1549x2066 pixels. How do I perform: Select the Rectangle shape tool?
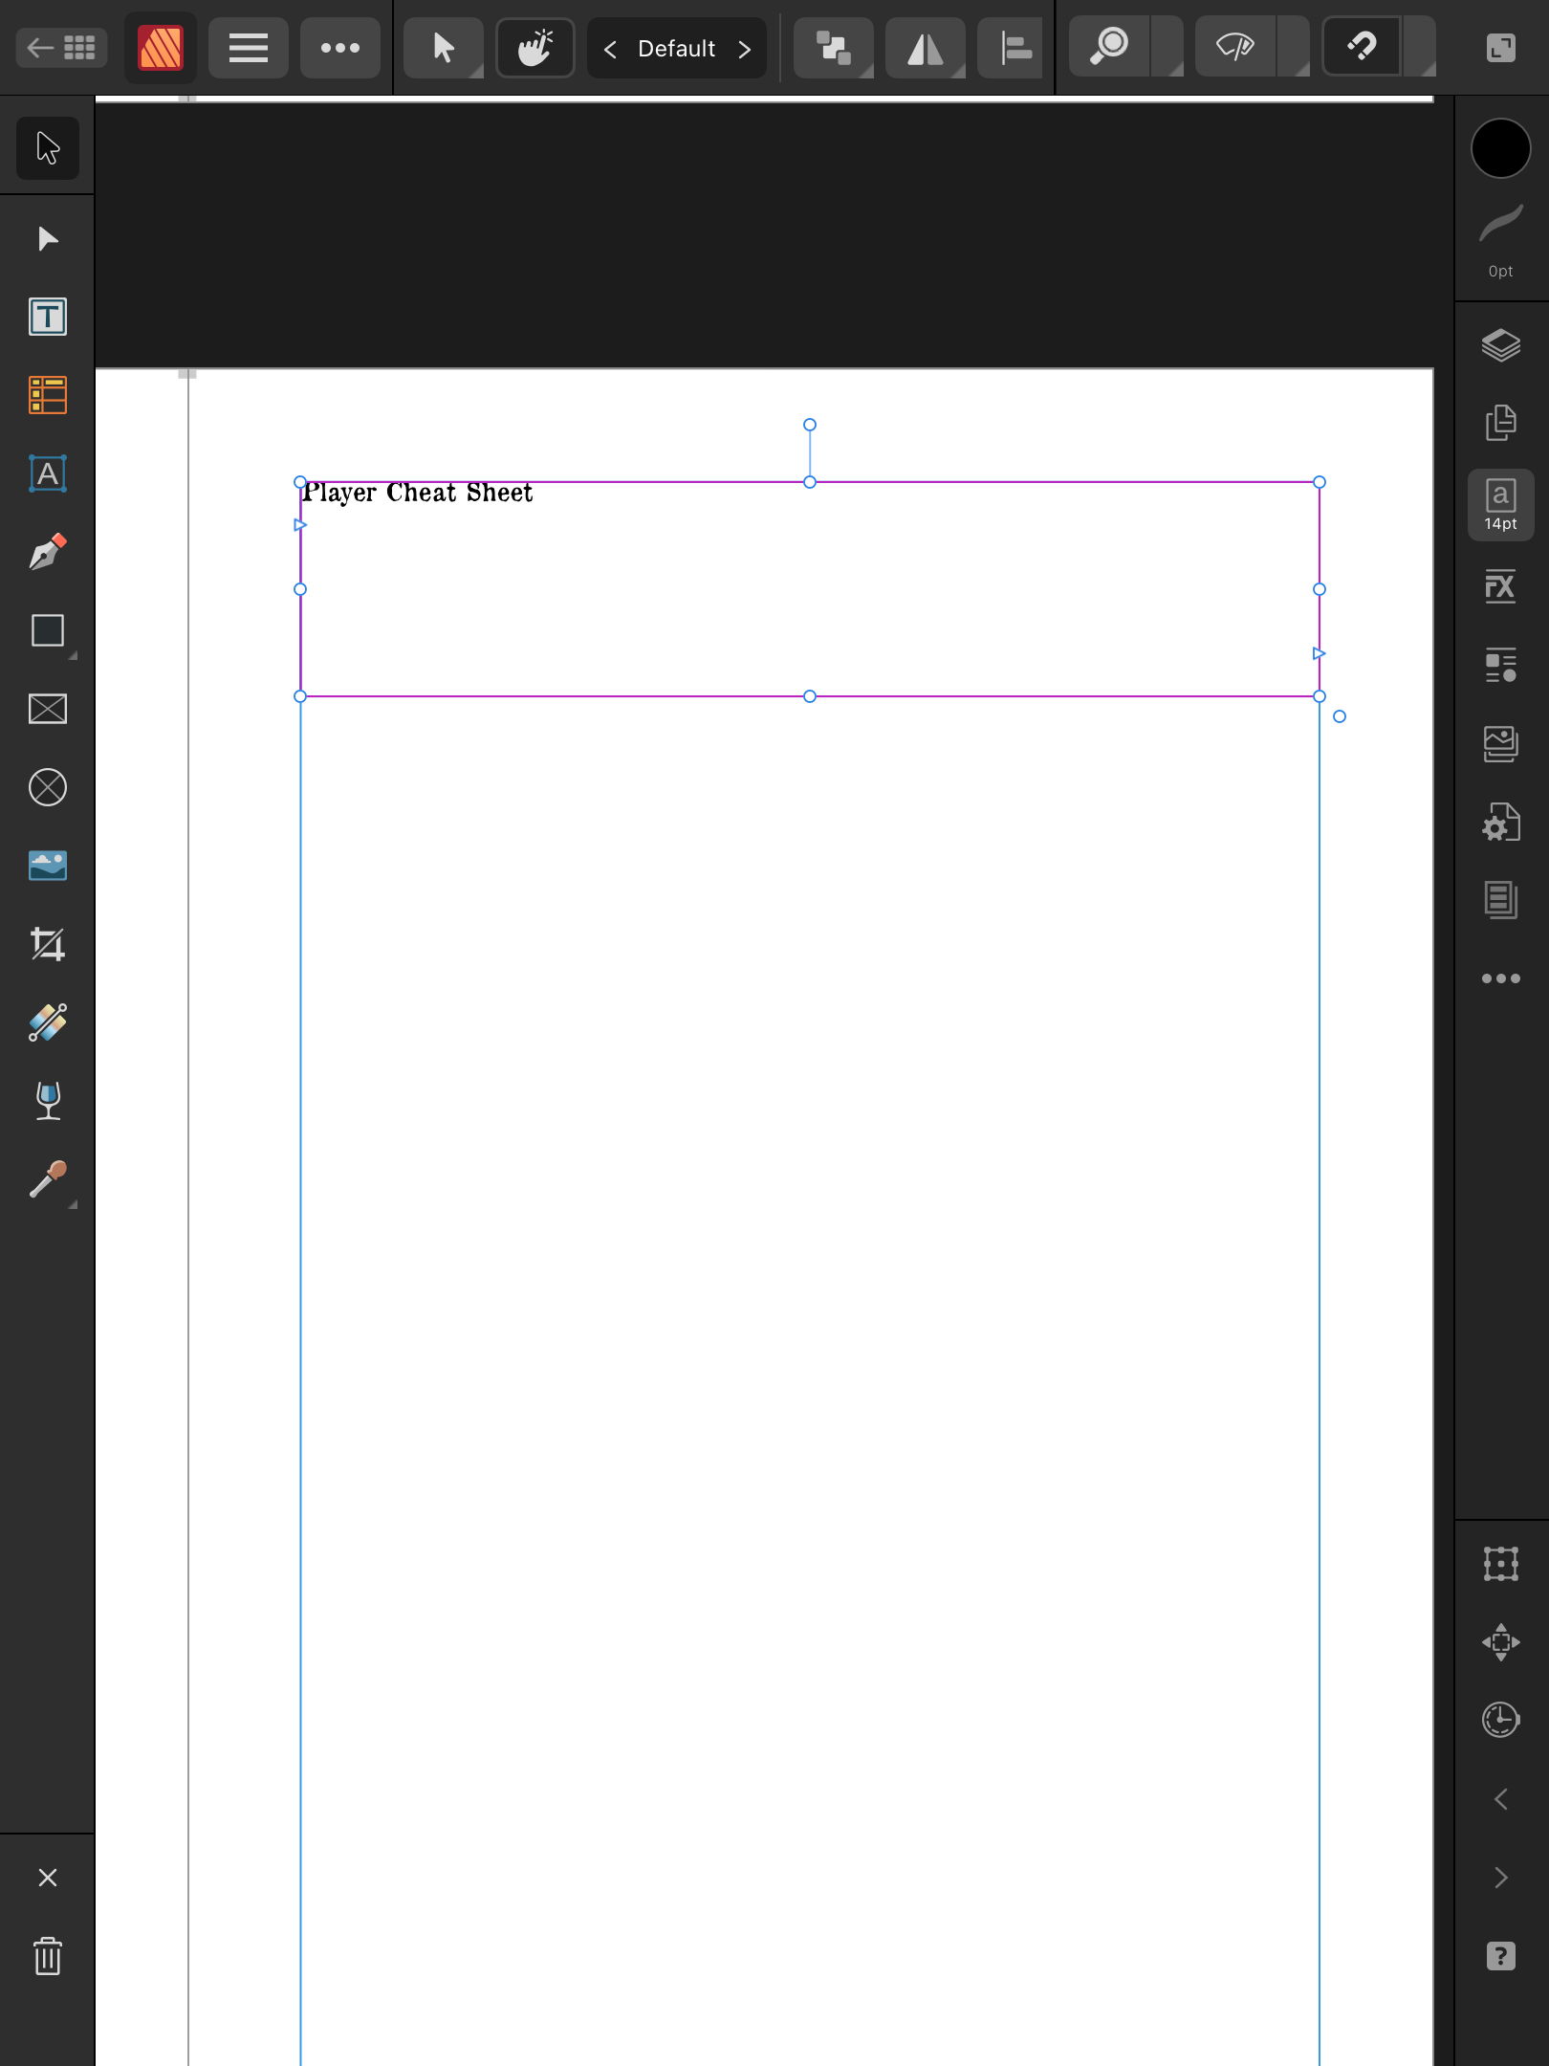pos(48,630)
